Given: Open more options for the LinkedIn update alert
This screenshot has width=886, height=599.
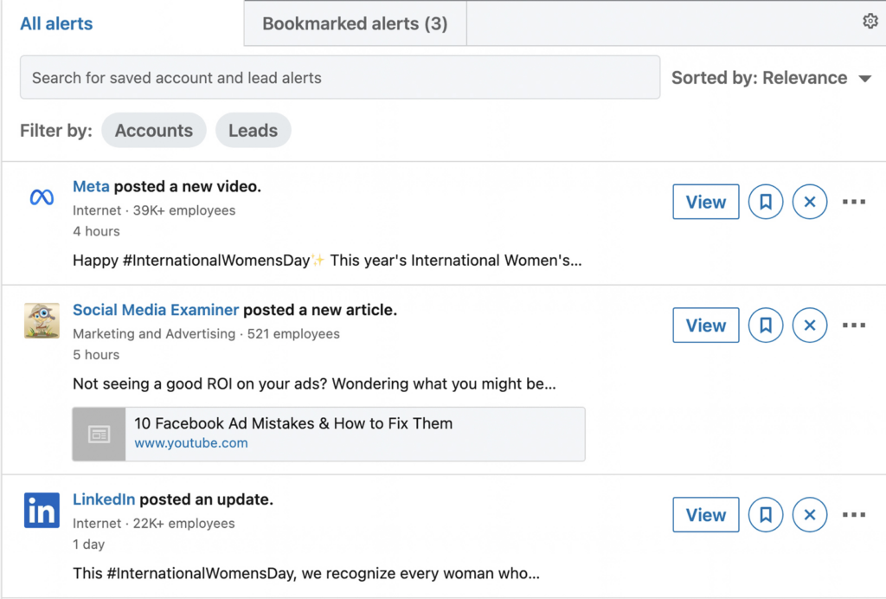Looking at the screenshot, I should (854, 514).
